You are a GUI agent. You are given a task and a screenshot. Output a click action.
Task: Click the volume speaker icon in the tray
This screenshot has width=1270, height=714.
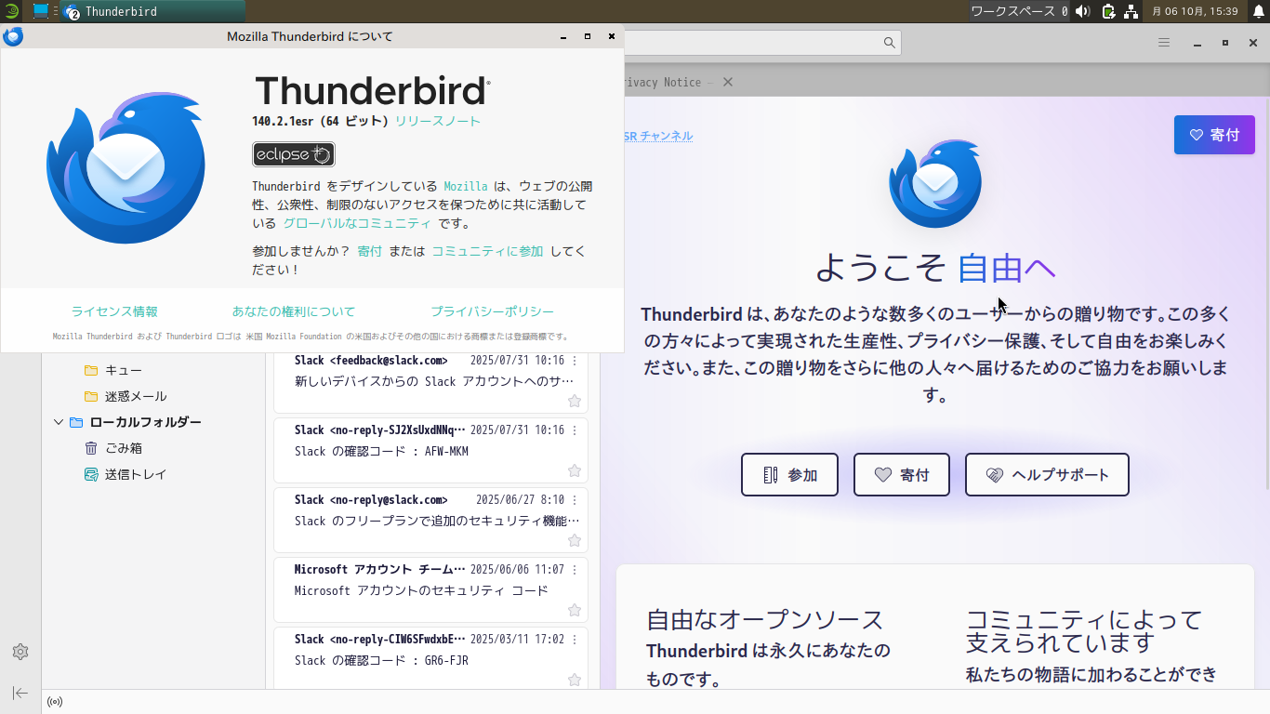1082,11
